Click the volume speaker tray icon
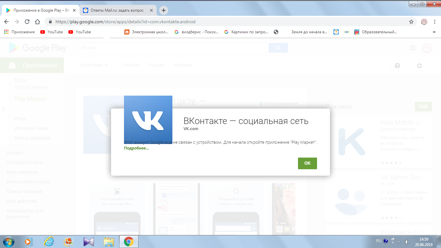Screen dimensions: 441x248 pyautogui.click(x=407, y=242)
